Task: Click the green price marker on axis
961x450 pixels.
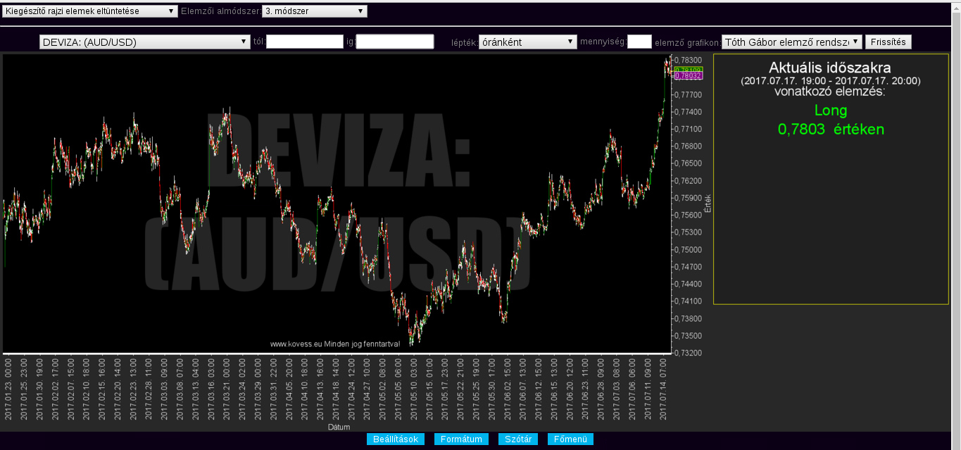Action: coord(688,70)
